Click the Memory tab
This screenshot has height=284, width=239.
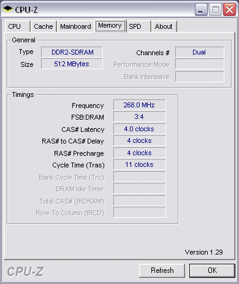pyautogui.click(x=110, y=26)
